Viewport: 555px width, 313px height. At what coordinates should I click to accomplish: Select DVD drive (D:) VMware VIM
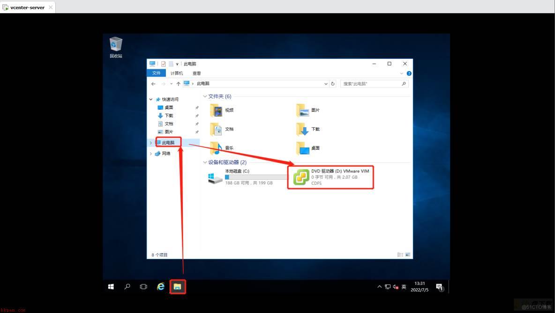pos(331,177)
